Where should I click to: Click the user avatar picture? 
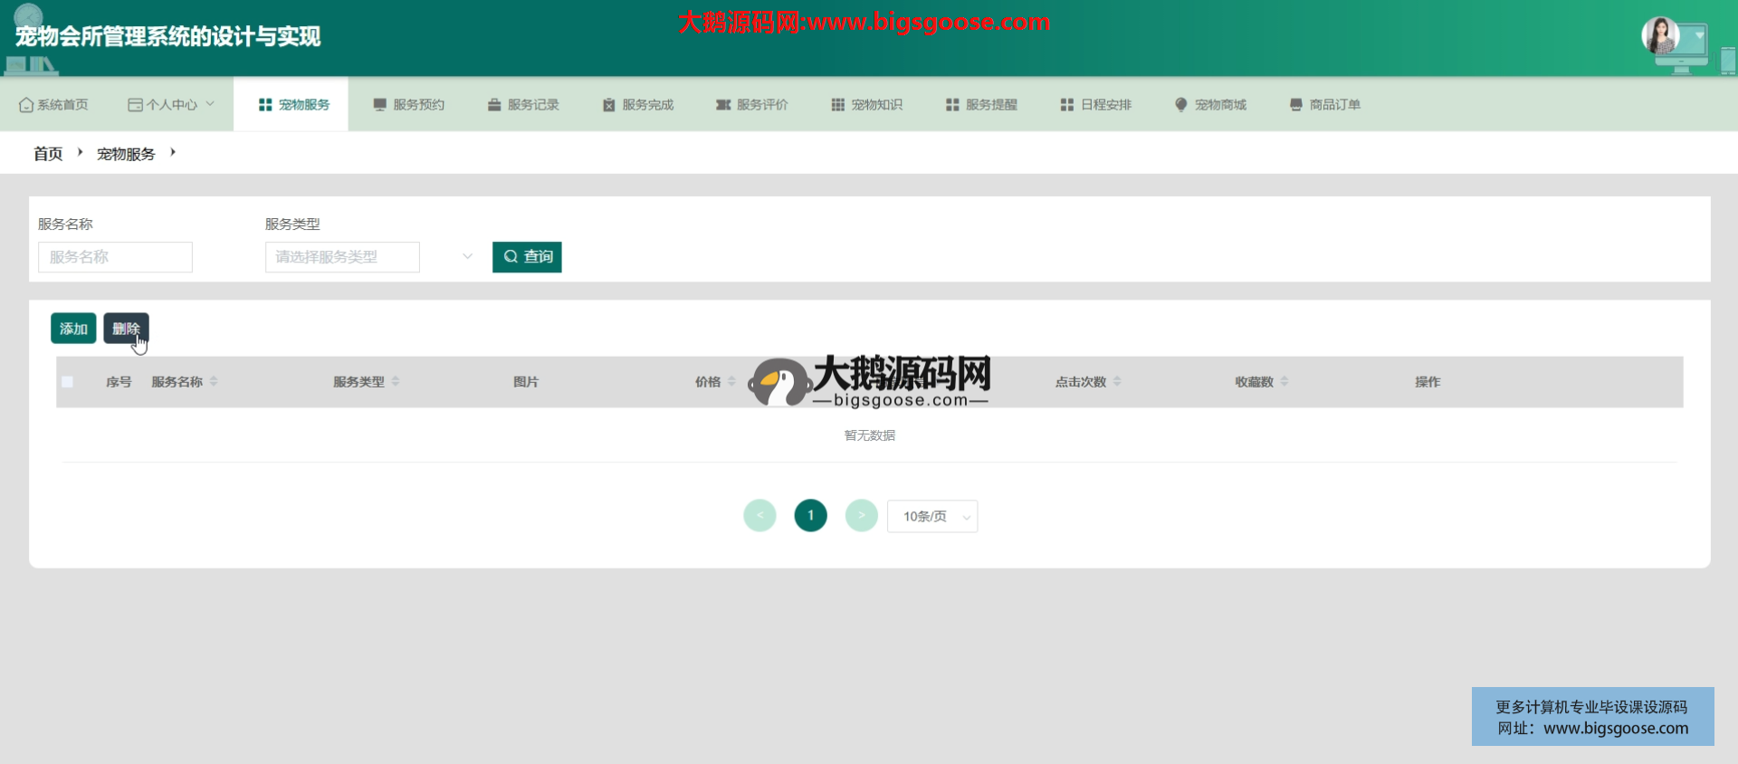click(x=1660, y=36)
